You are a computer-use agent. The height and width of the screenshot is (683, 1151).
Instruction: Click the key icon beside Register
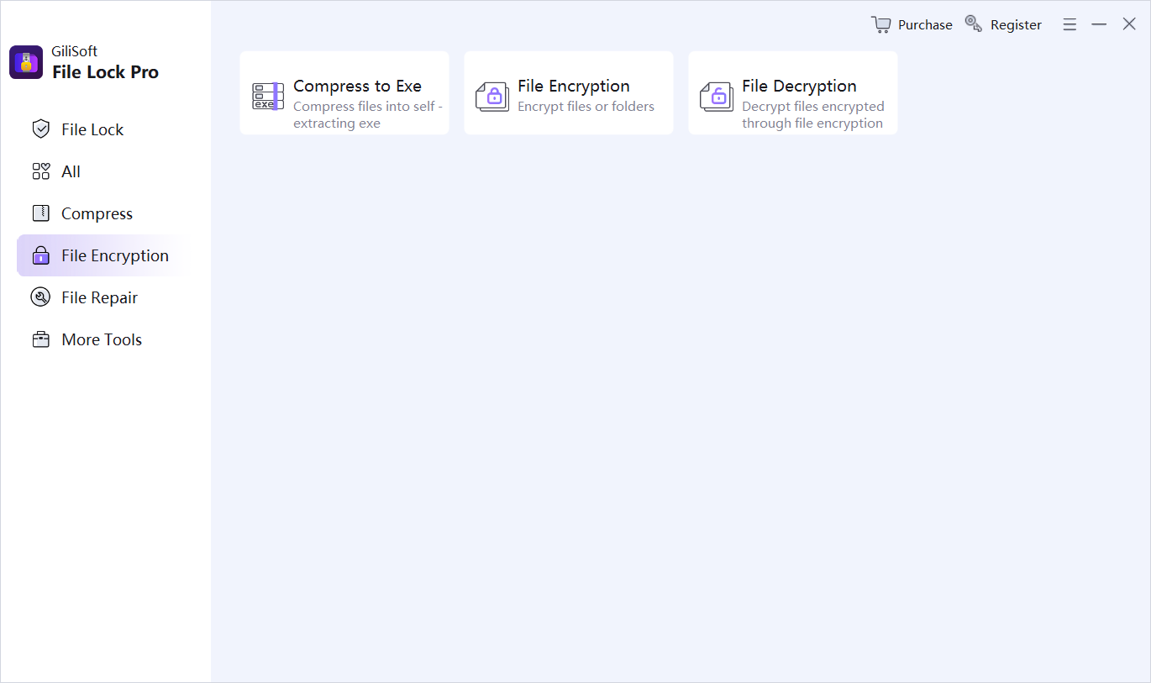click(x=974, y=24)
